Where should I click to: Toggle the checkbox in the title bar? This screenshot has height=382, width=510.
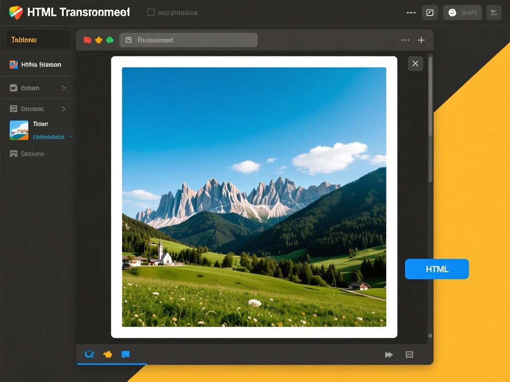(x=151, y=12)
